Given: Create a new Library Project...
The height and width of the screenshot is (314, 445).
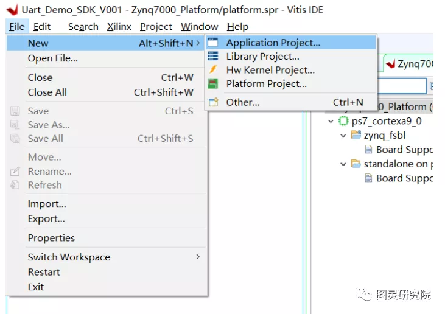Looking at the screenshot, I should [291, 56].
